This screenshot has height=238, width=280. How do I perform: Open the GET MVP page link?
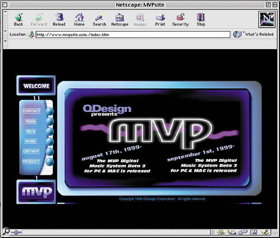[x=31, y=151]
